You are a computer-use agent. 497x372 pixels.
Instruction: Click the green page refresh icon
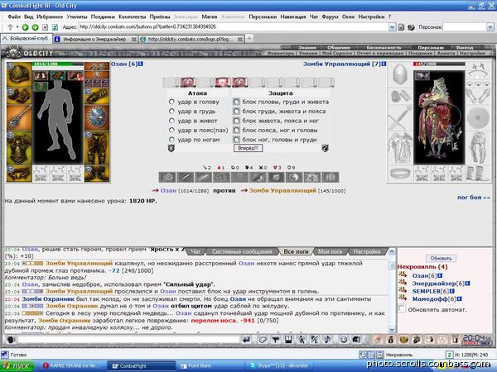click(x=55, y=27)
